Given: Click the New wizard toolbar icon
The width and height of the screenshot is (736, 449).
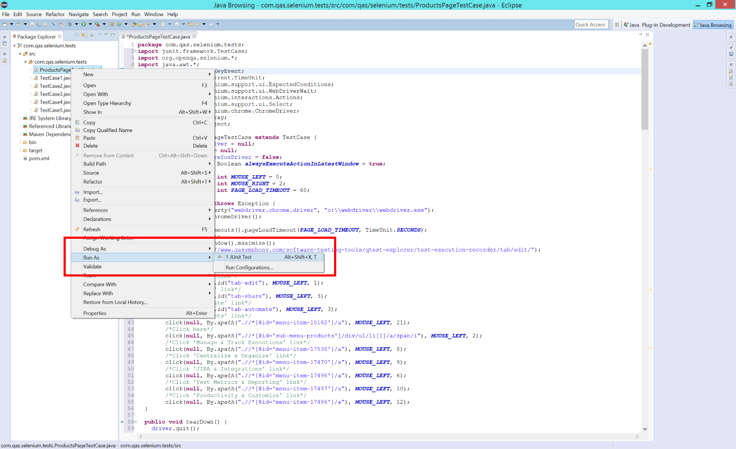Looking at the screenshot, I should tap(5, 24).
